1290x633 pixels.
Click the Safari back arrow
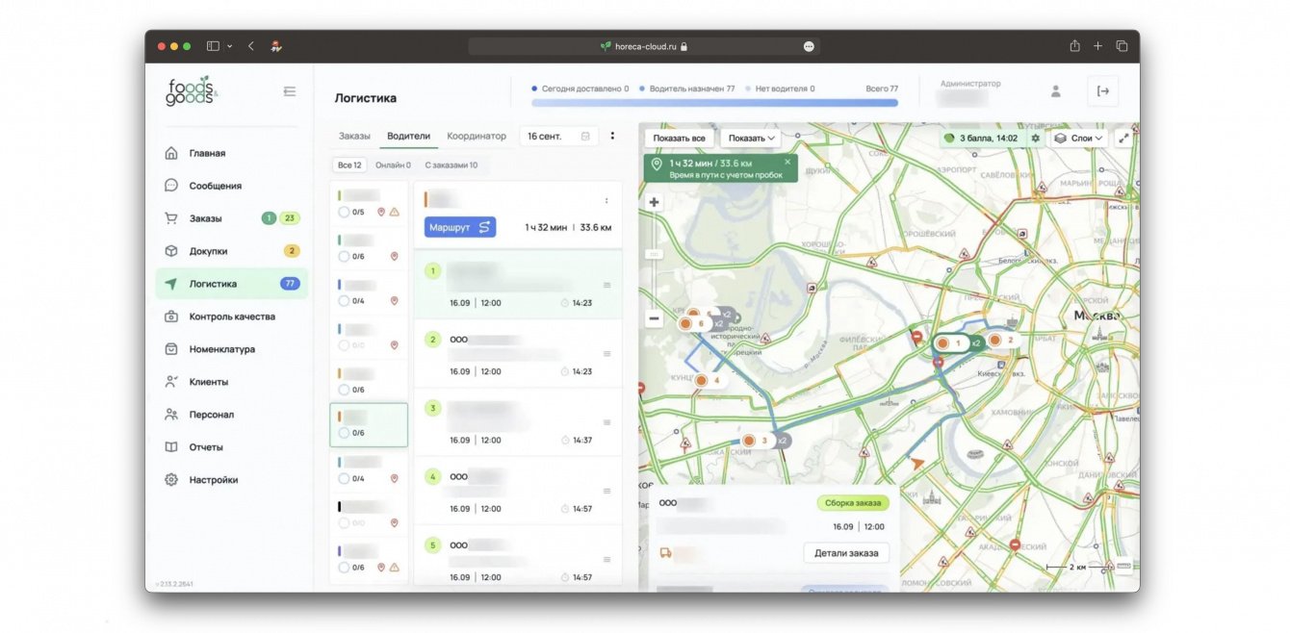(251, 46)
